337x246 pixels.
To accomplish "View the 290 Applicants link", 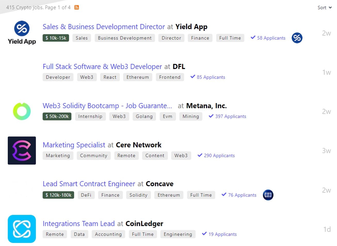I will 216,155.
